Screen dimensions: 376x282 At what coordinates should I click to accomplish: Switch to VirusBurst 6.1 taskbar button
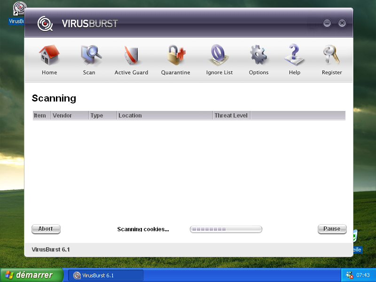pos(106,275)
